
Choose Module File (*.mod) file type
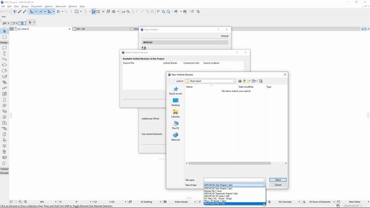[x=235, y=191]
